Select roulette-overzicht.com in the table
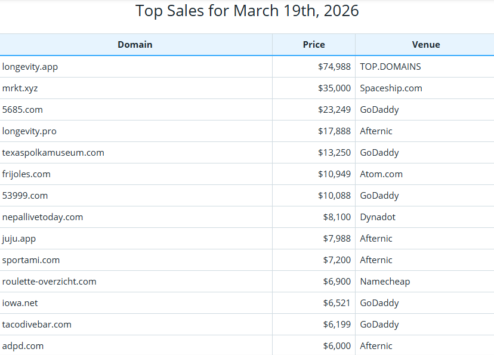 (50, 281)
